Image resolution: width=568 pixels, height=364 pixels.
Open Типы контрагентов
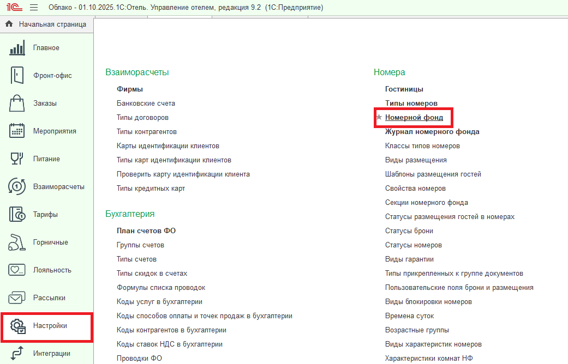pyautogui.click(x=147, y=132)
